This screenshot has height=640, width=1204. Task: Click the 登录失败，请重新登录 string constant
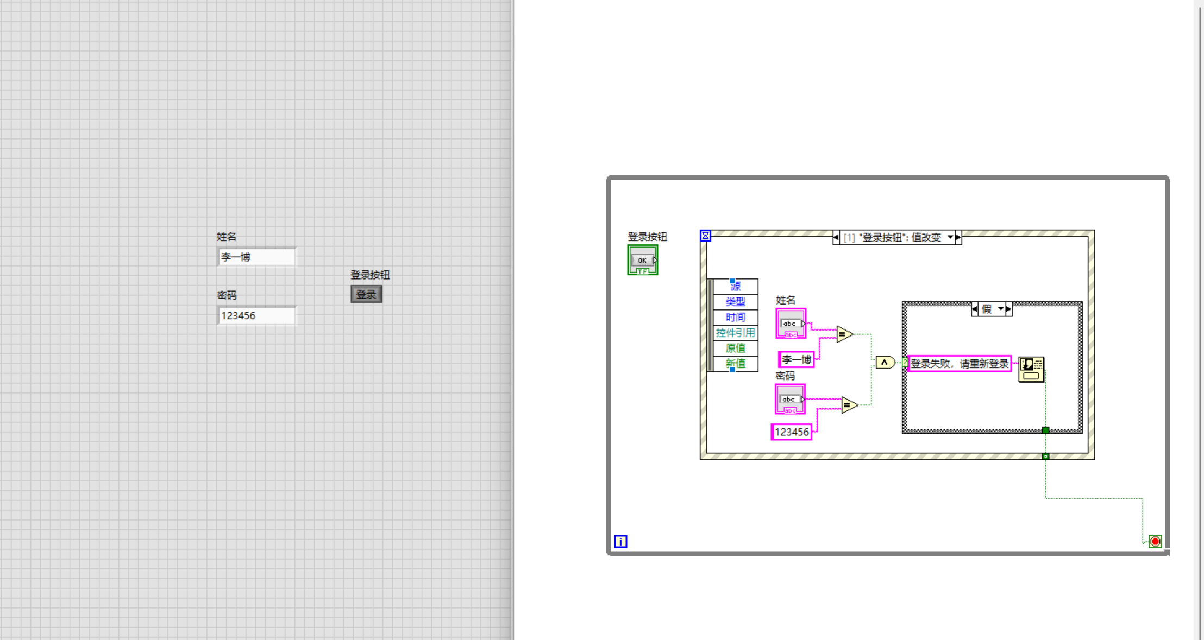(x=959, y=364)
